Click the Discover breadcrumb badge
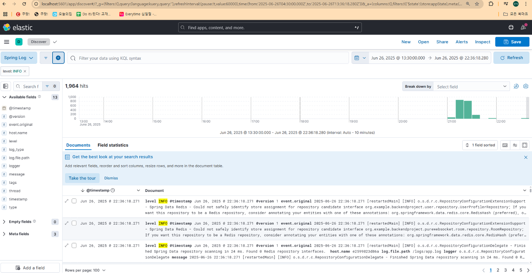The height and width of the screenshot is (273, 532). (x=39, y=42)
